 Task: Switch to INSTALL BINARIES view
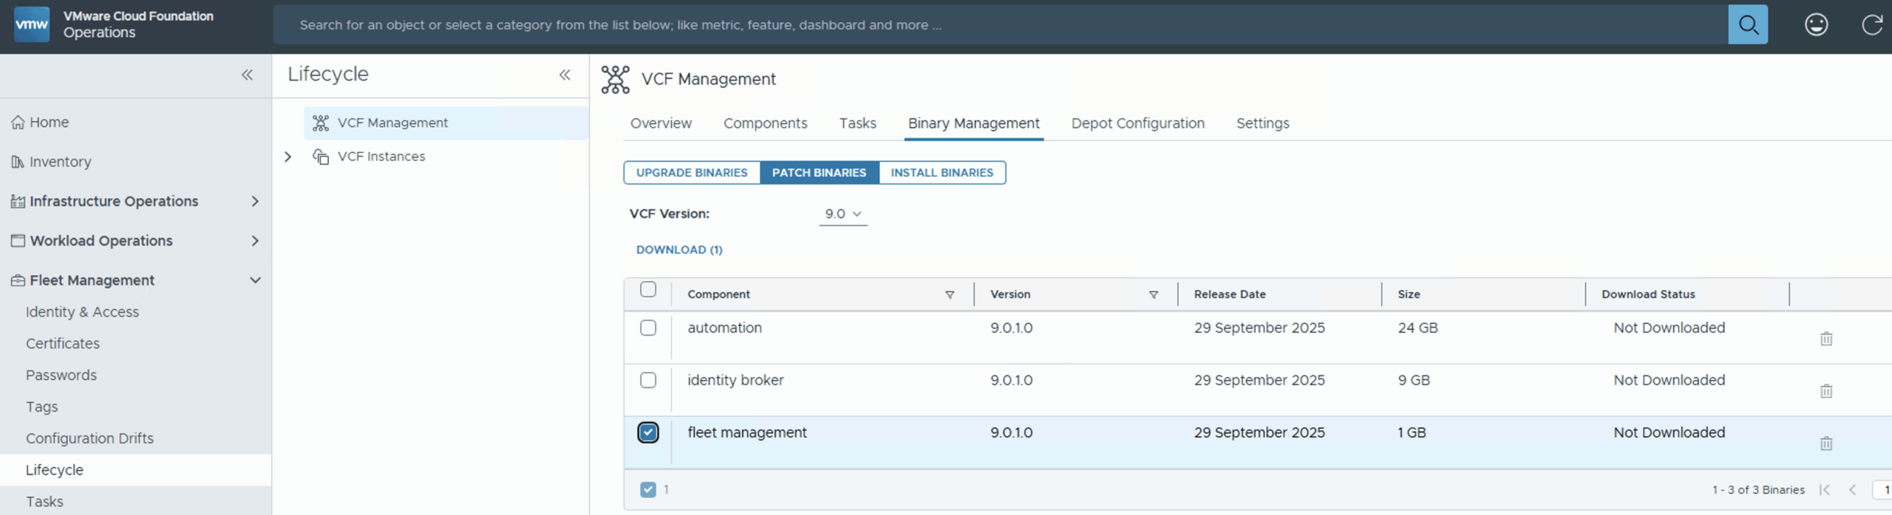pos(942,173)
